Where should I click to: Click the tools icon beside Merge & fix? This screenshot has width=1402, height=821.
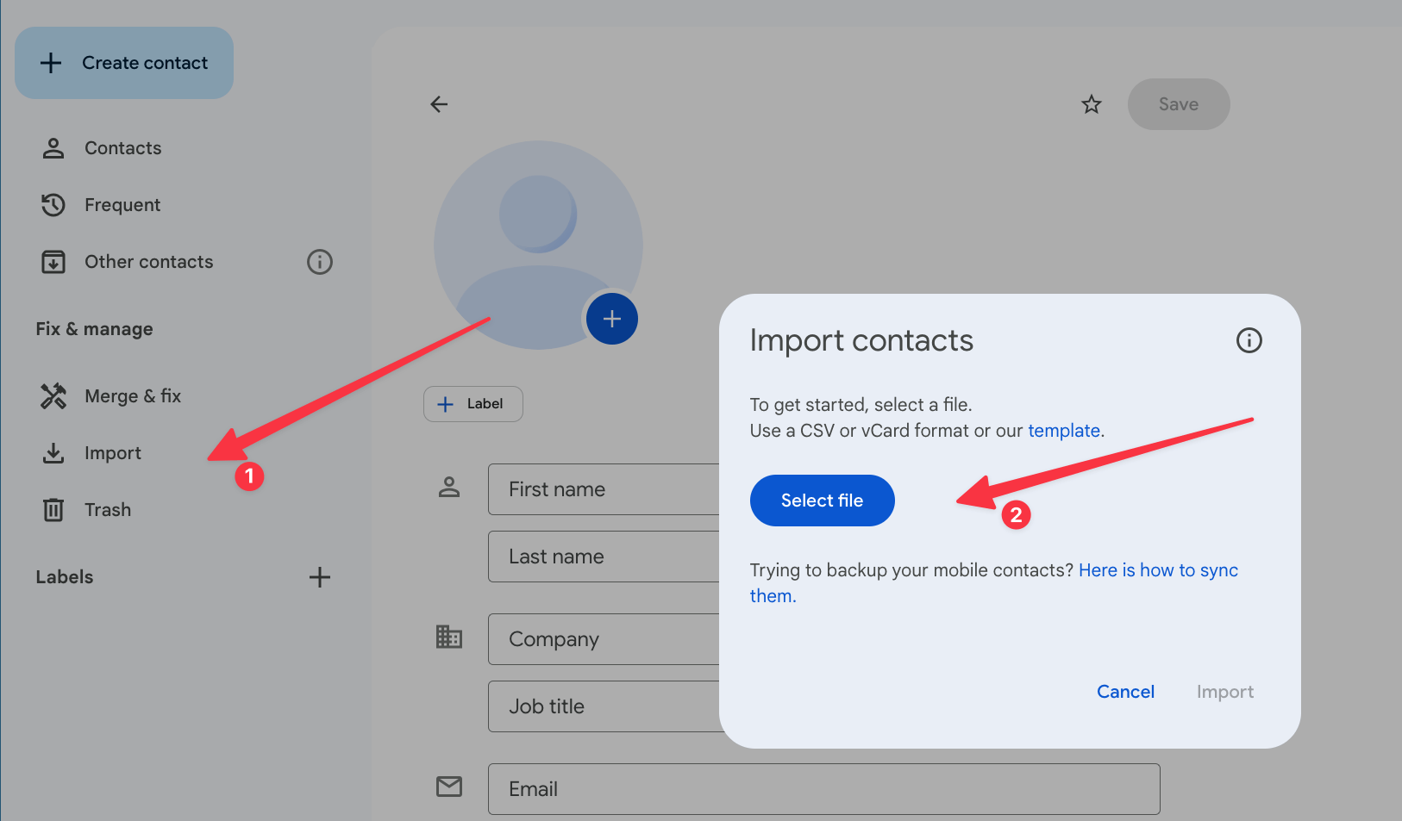(53, 396)
